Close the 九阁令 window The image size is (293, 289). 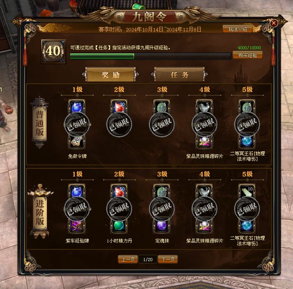coord(274,23)
